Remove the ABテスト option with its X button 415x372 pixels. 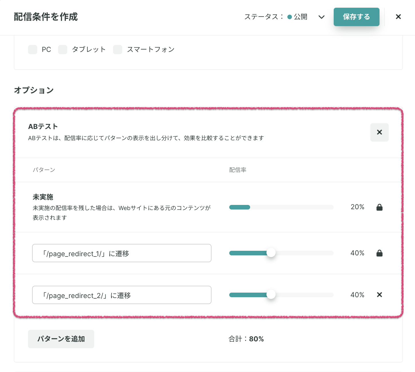pos(380,132)
